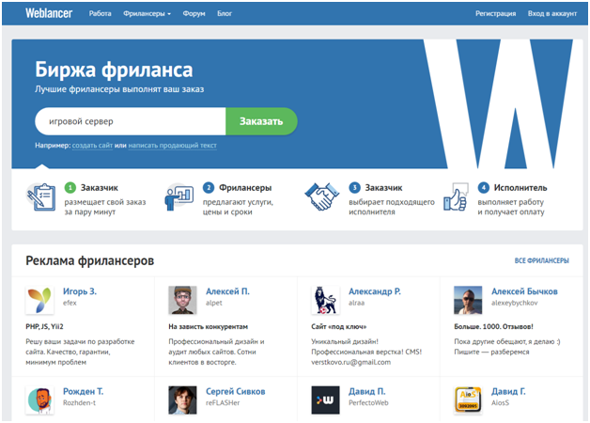This screenshot has height=423, width=590.
Task: Click the handshake icon for step 3
Action: [321, 196]
